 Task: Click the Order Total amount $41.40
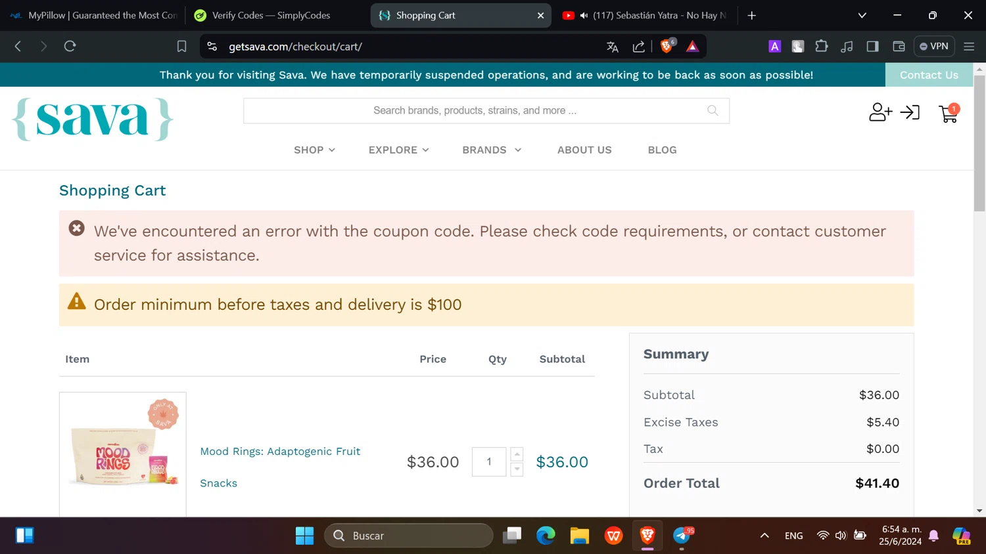(x=877, y=483)
